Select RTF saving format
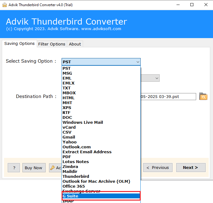This screenshot has height=203, width=213. 101,113
